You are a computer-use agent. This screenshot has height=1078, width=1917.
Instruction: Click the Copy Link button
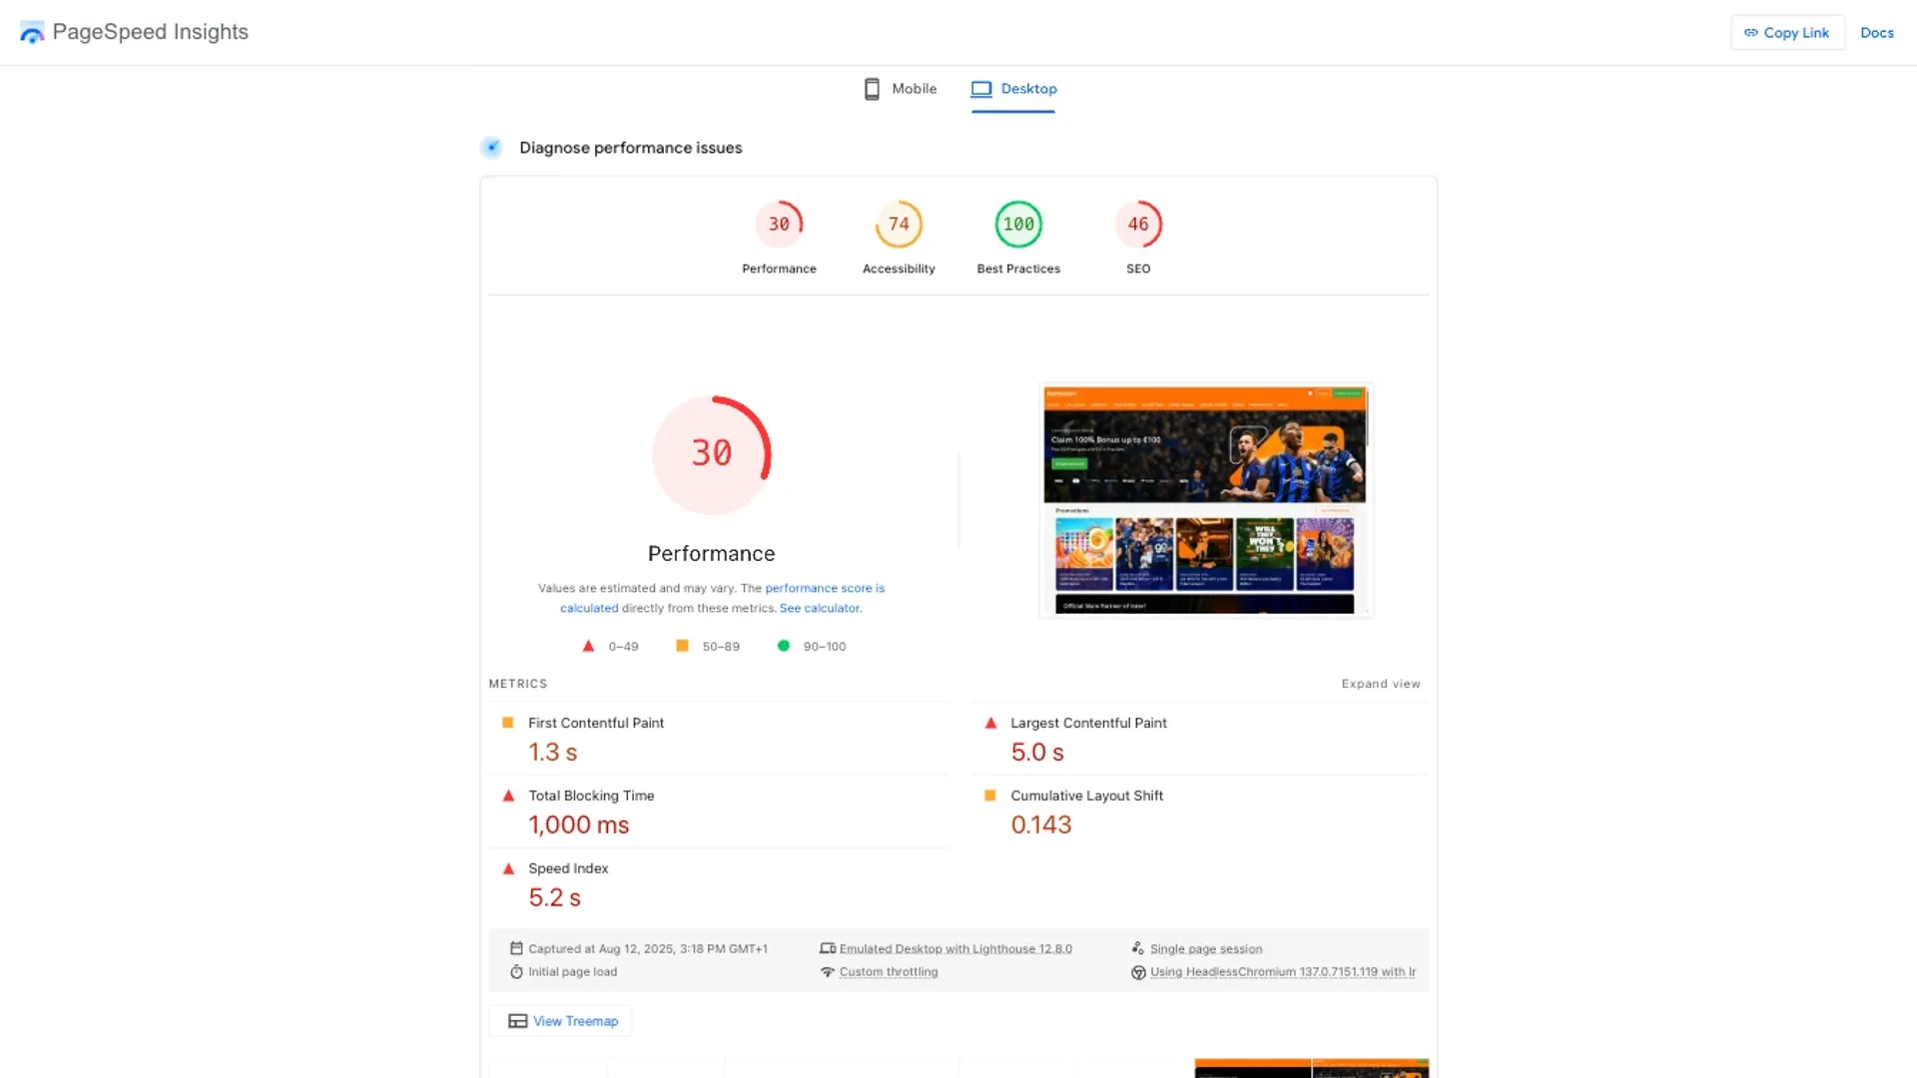pos(1787,33)
